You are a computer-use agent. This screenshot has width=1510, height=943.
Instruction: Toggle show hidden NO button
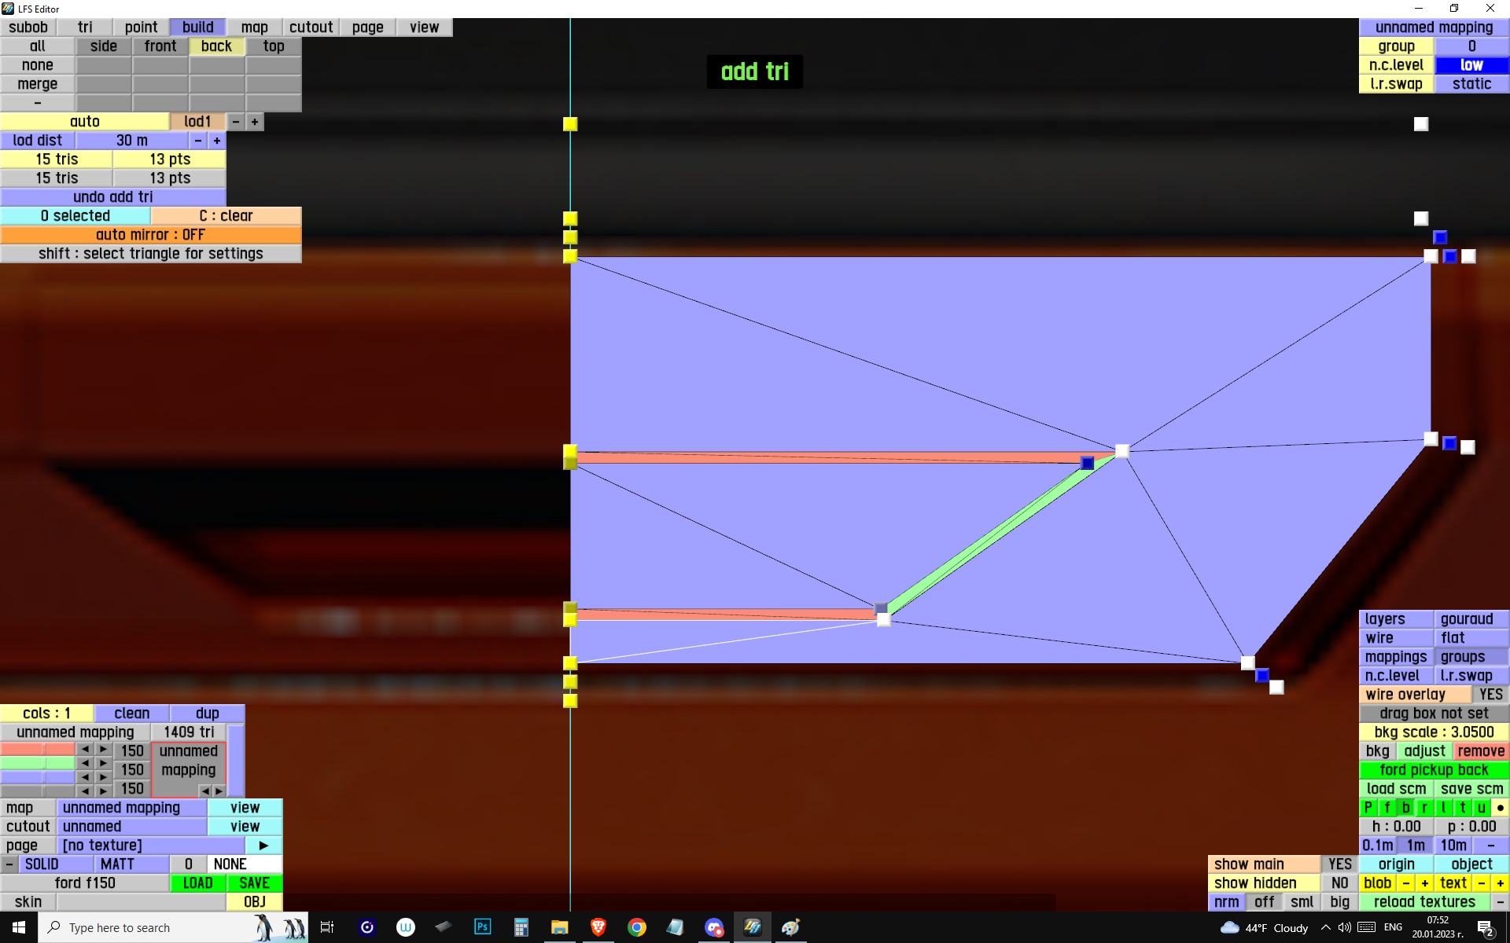click(x=1339, y=883)
